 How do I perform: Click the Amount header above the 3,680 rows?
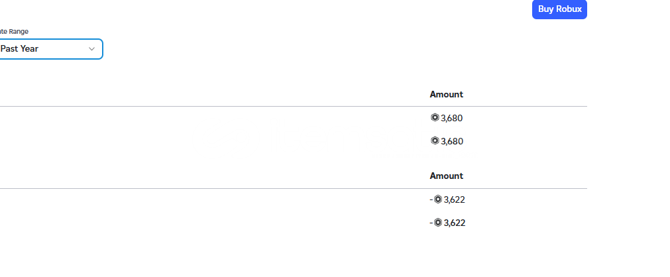pos(447,95)
